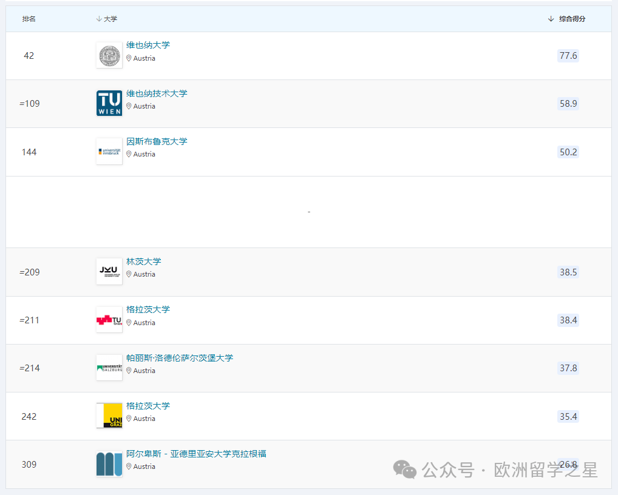Click Austria text under 帕丽斯·洛德伦萨尔茨堡大学

[144, 371]
